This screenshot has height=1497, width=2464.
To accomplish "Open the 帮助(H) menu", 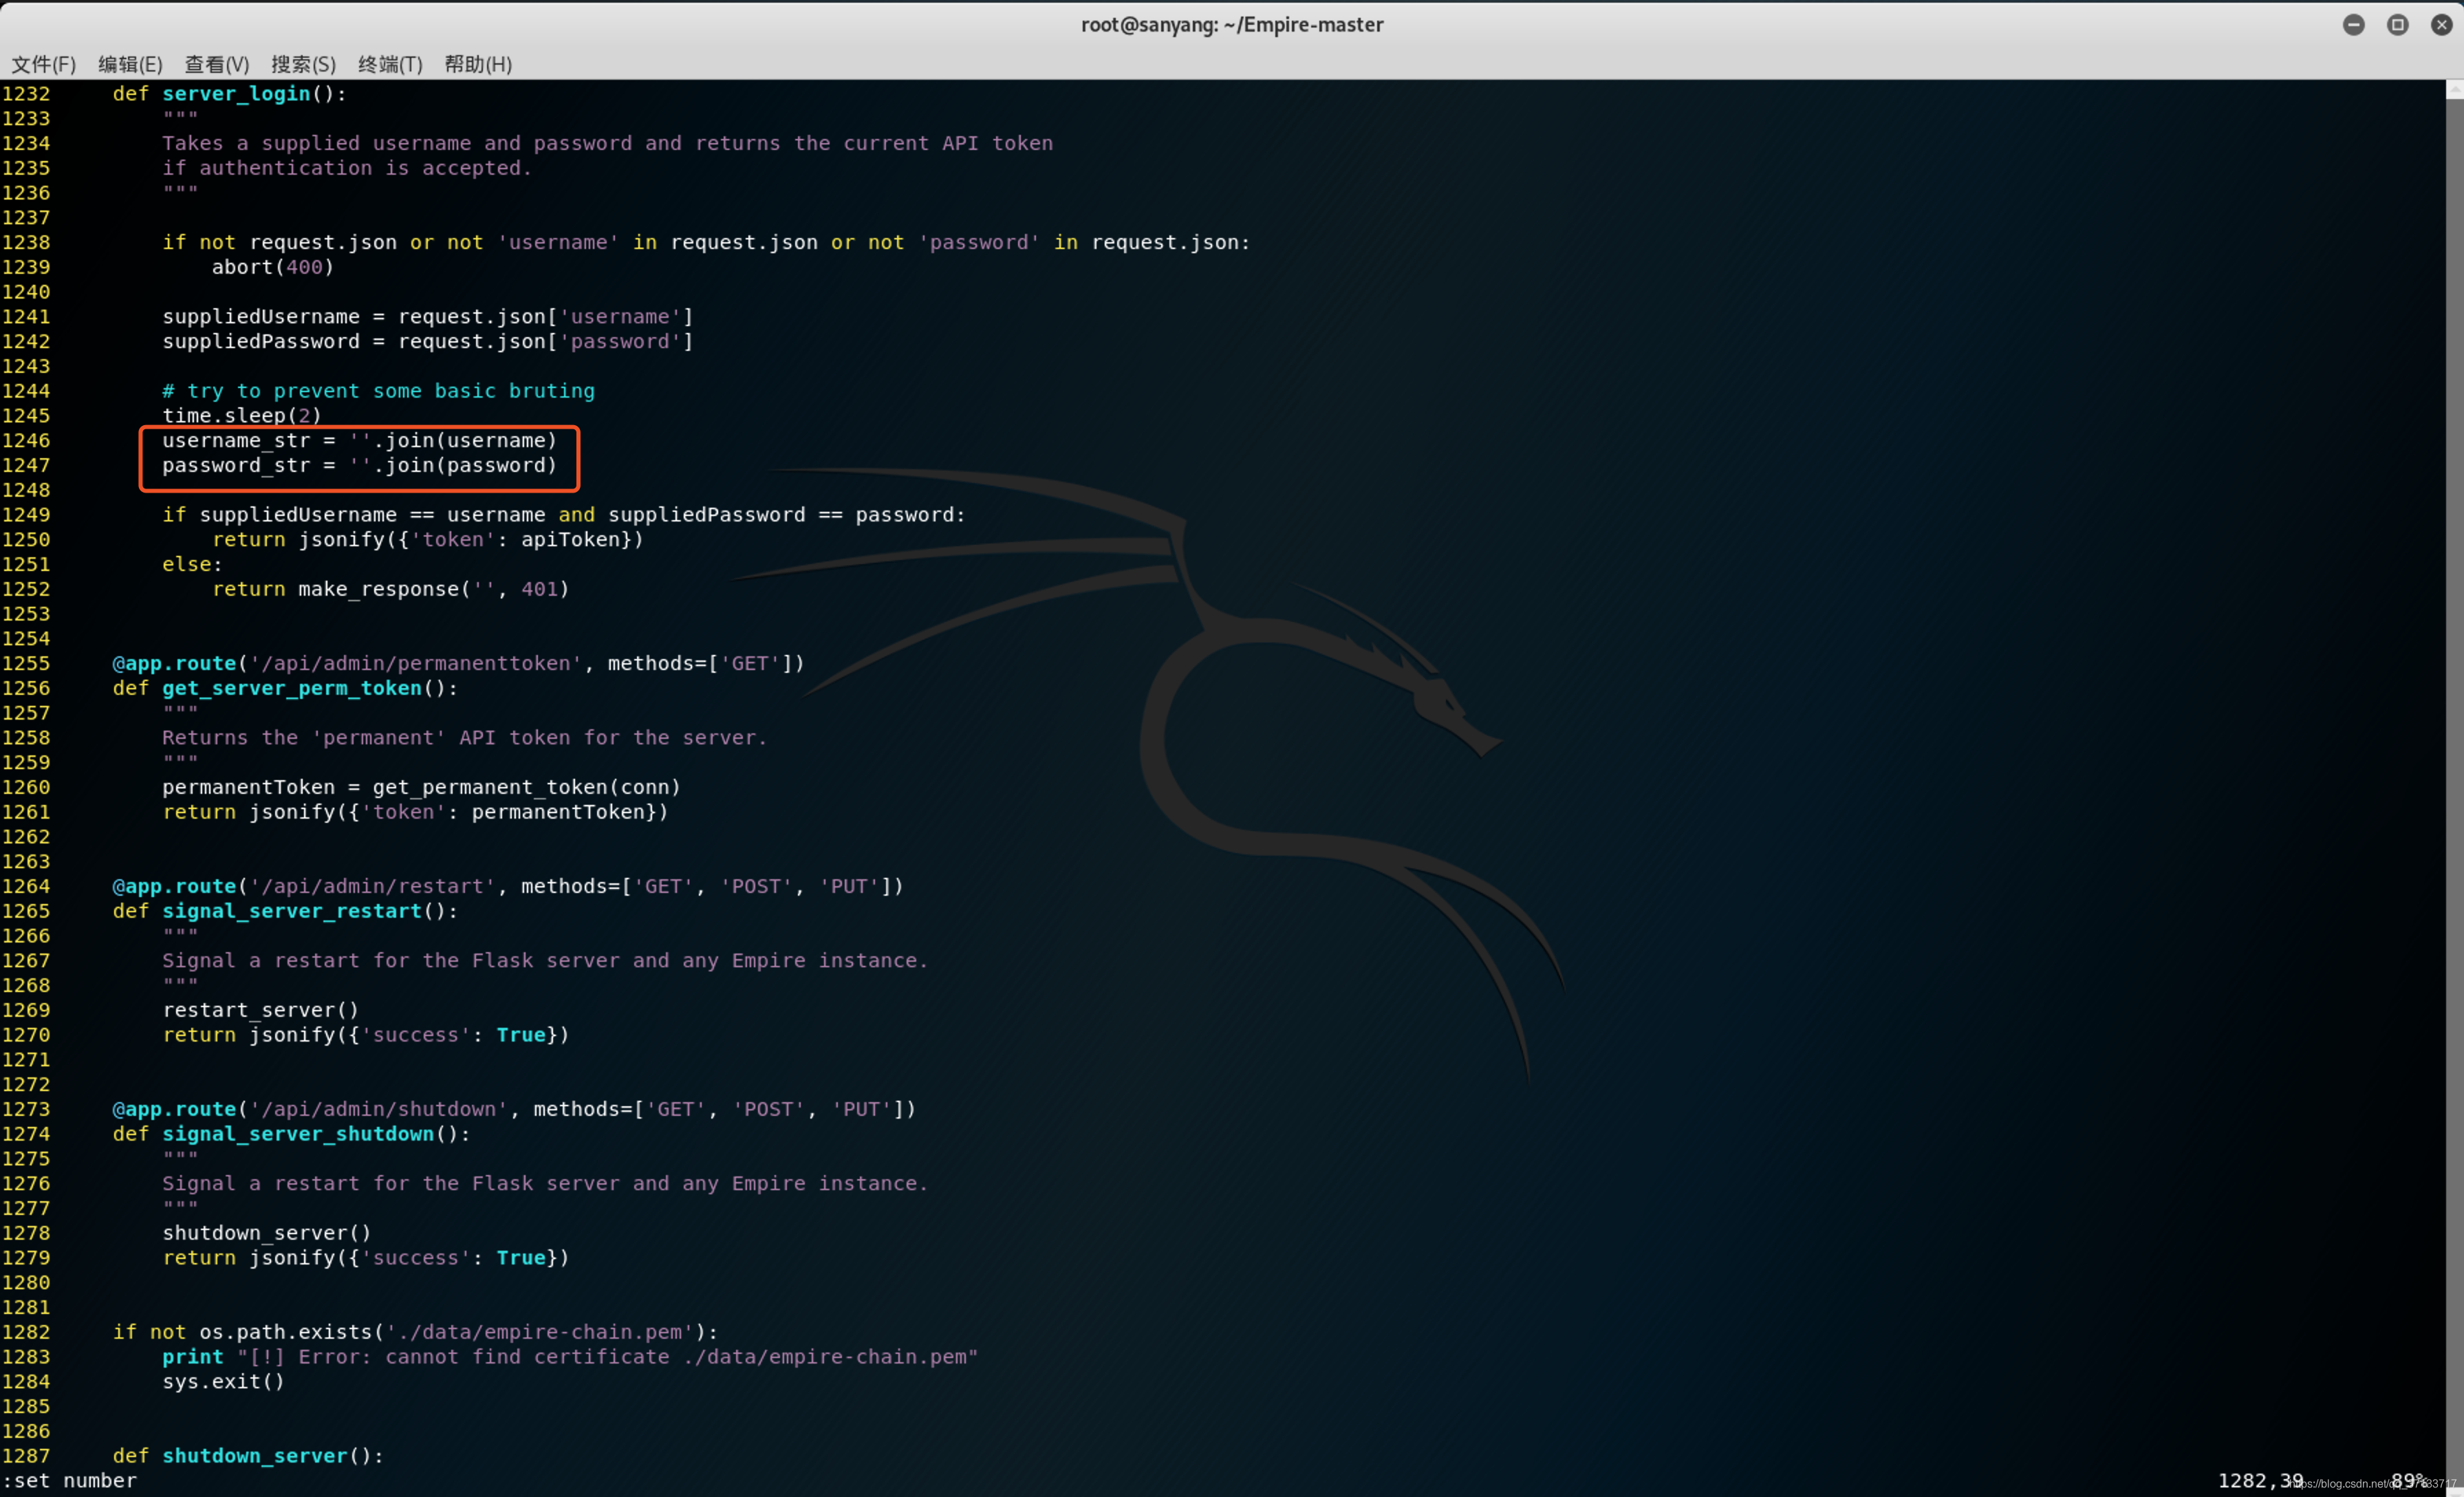I will click(478, 64).
